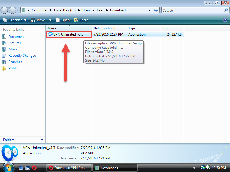This screenshot has width=230, height=172.
Task: Select Downloads in the address path
Action: pyautogui.click(x=118, y=10)
